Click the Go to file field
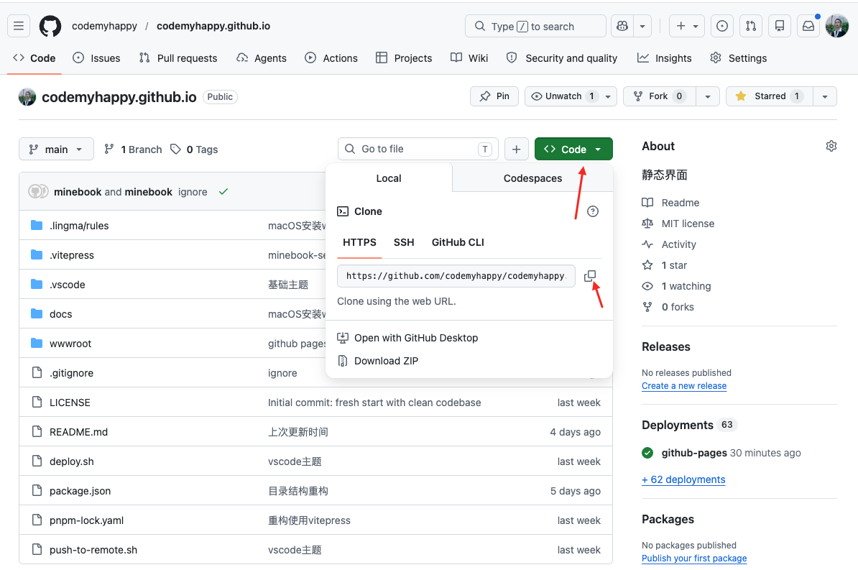This screenshot has width=858, height=570. 418,149
